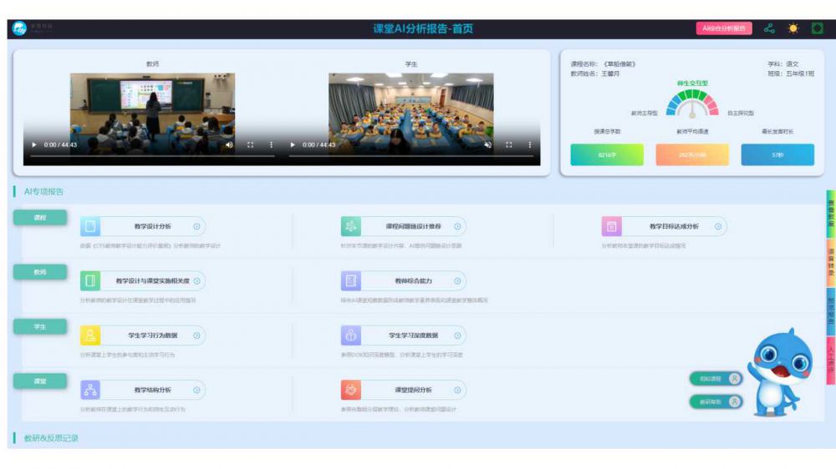Click the student video progress bar
The image size is (836, 469).
tap(411, 156)
